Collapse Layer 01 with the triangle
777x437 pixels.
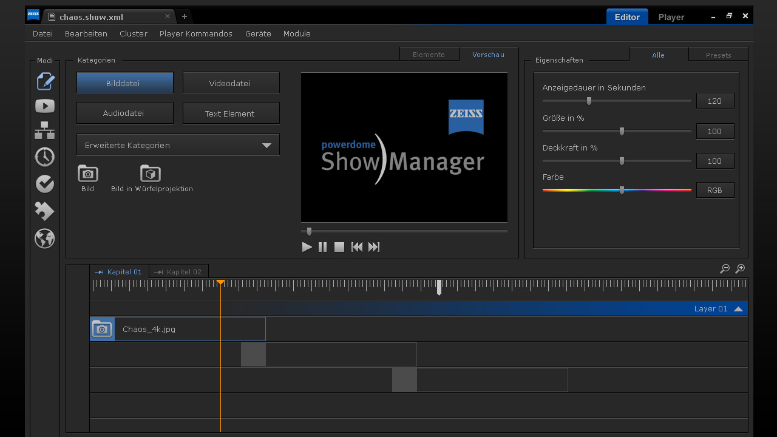coord(738,309)
